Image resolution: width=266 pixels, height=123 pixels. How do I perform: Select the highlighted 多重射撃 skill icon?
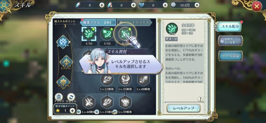click(89, 34)
